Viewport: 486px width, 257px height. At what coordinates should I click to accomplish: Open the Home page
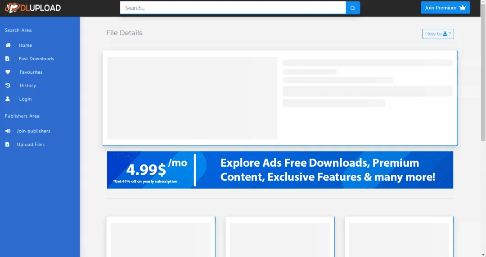tap(25, 45)
